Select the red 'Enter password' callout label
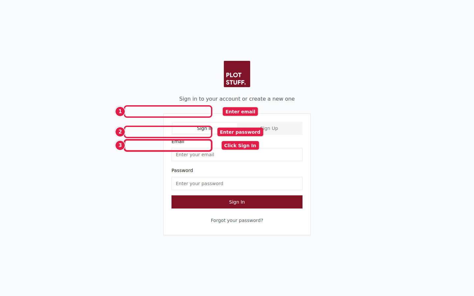Screen dimensions: 474x296 tap(240, 132)
